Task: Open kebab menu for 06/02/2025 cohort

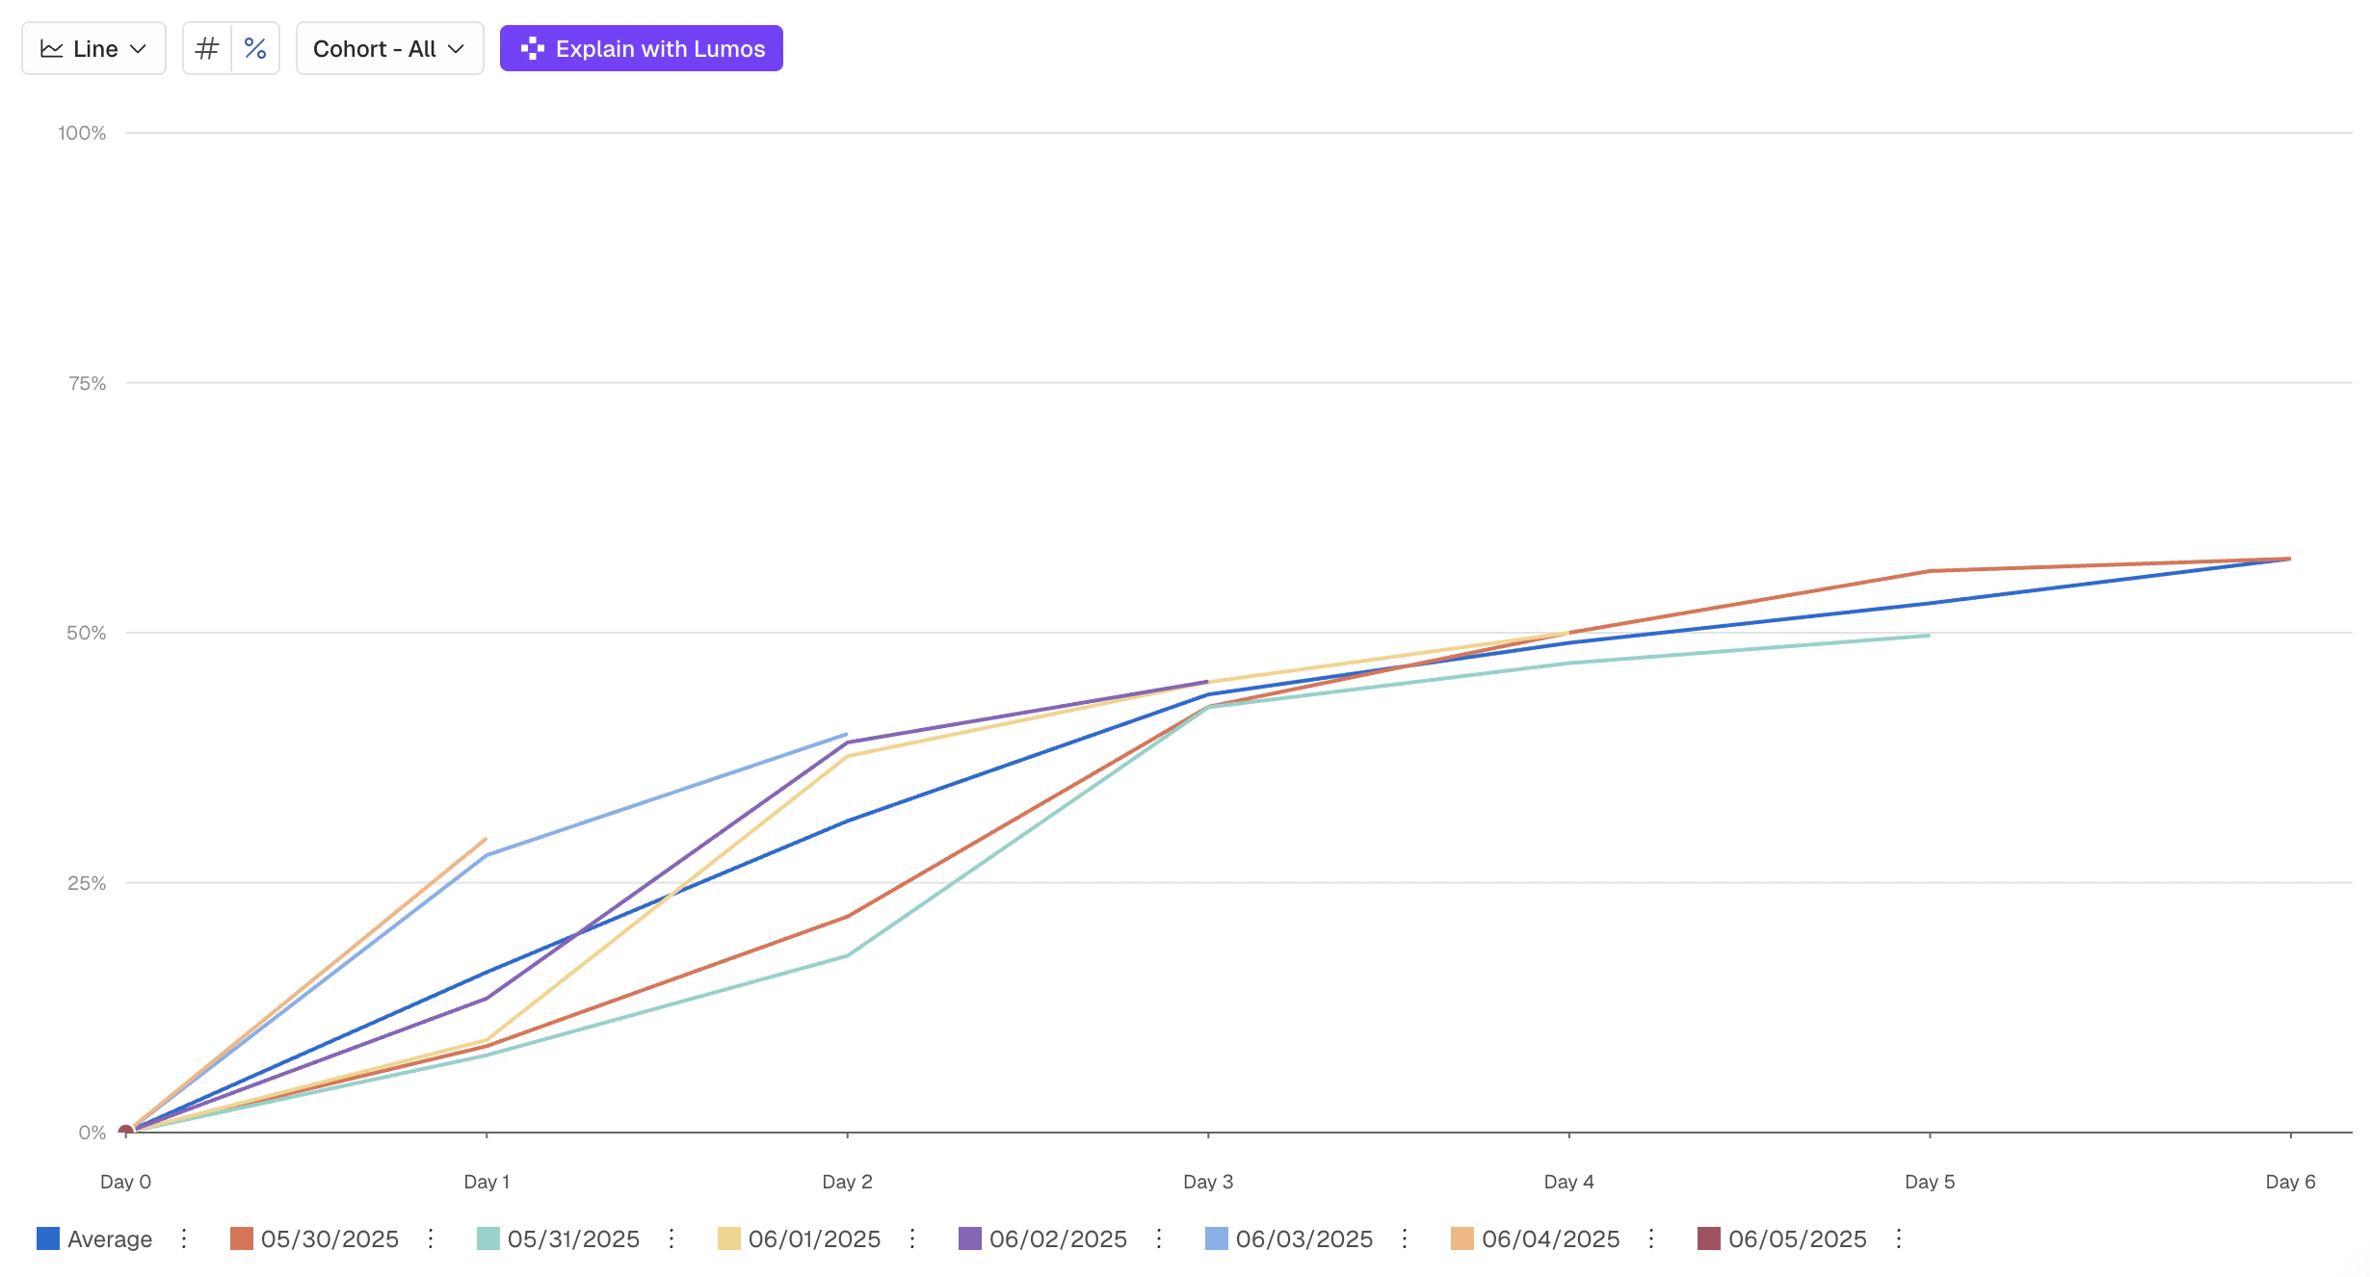Action: tap(1159, 1238)
